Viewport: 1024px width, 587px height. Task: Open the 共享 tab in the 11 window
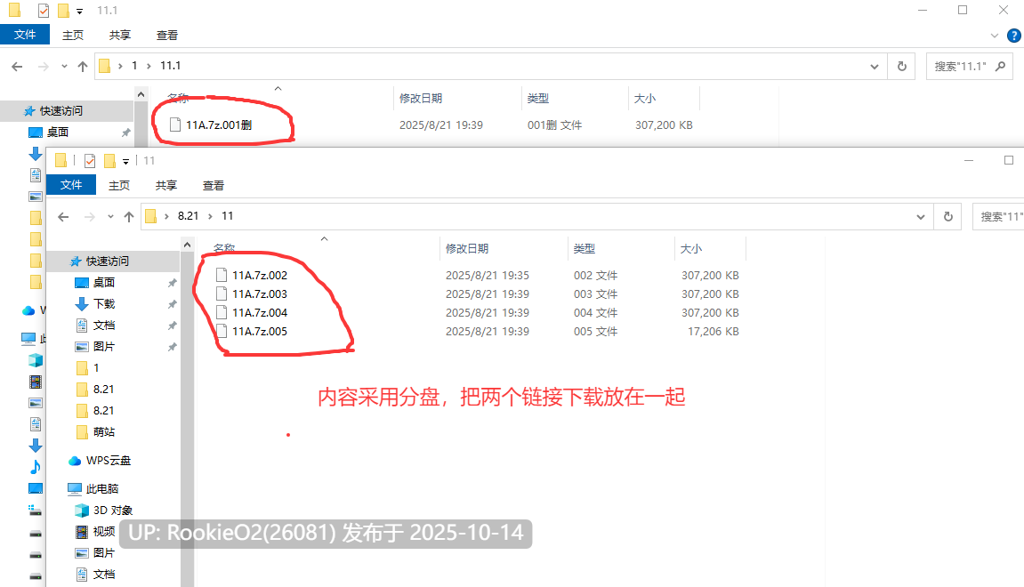click(165, 185)
